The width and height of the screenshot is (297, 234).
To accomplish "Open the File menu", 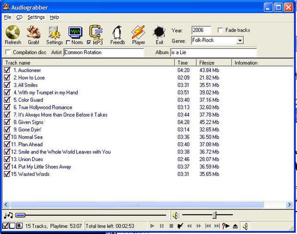I will point(8,17).
